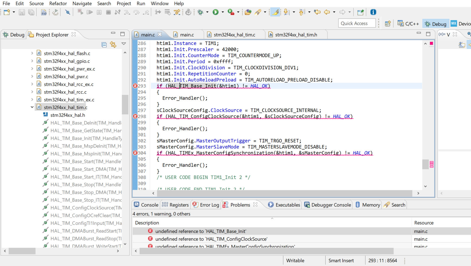Open the Debugger Console tab
471x266 pixels.
click(327, 205)
